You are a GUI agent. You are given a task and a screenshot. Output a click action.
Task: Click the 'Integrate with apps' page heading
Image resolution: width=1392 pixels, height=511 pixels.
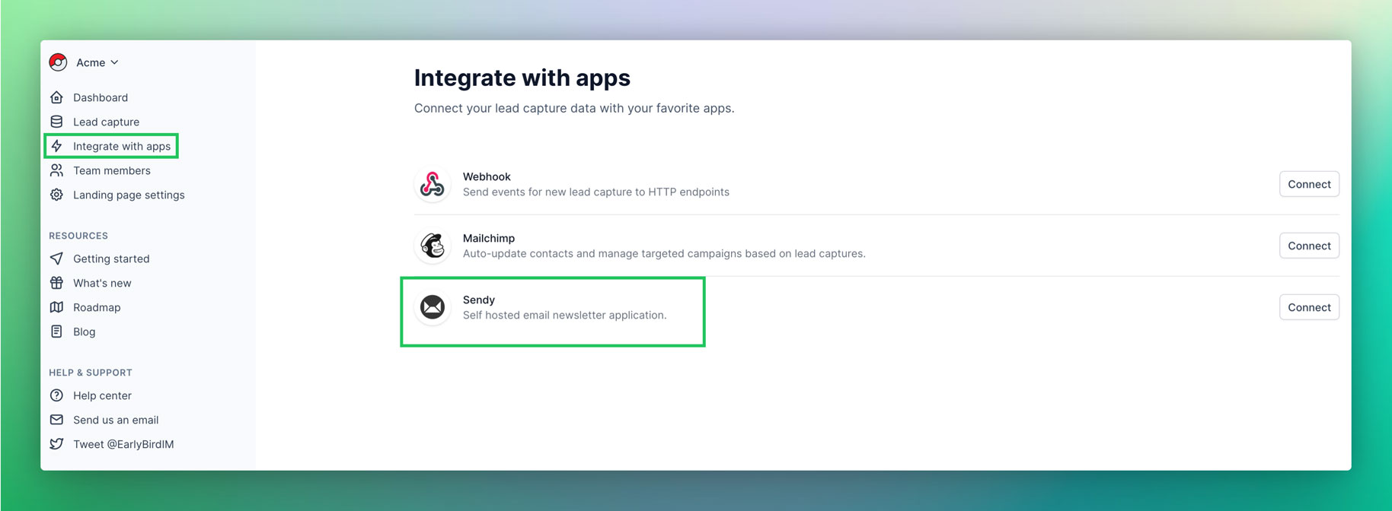(x=522, y=78)
